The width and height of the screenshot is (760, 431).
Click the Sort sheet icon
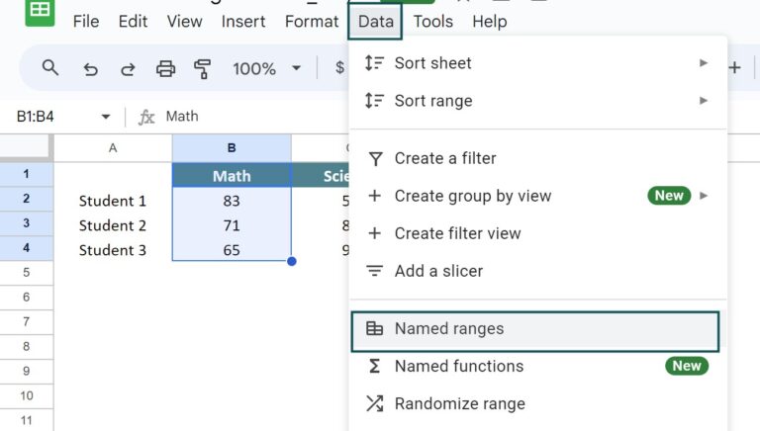374,63
